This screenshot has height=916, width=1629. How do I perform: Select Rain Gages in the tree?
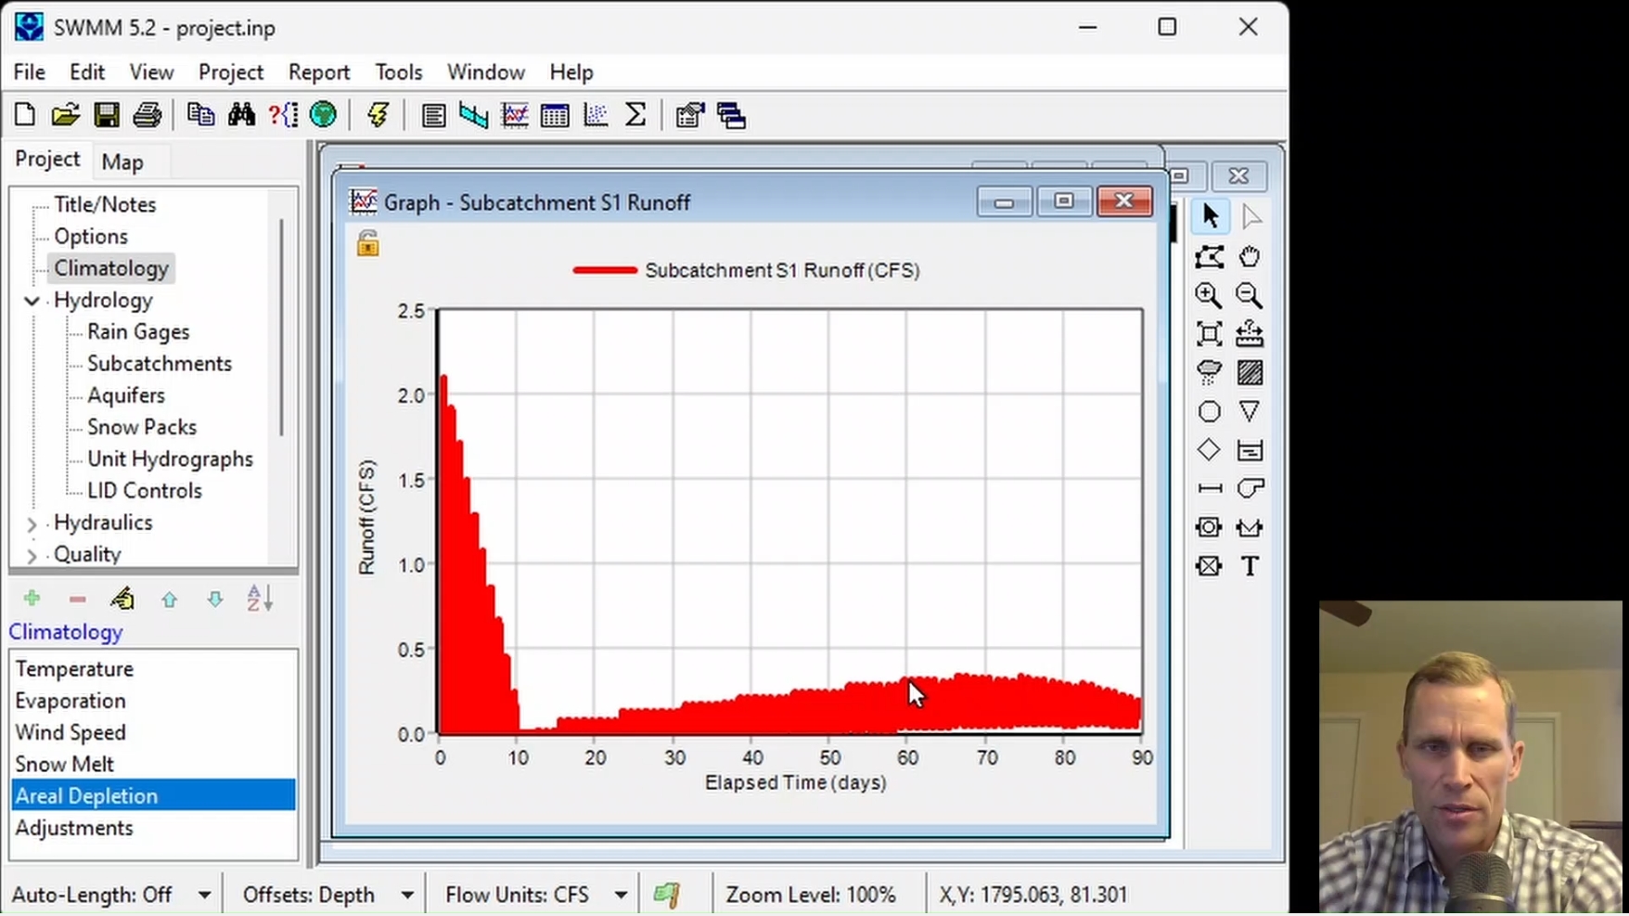click(x=138, y=332)
